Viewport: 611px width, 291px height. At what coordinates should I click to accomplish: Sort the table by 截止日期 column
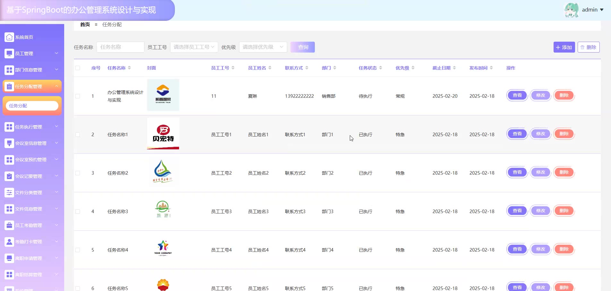[x=454, y=68]
